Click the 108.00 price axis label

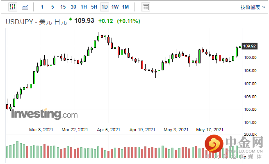(x=250, y=70)
